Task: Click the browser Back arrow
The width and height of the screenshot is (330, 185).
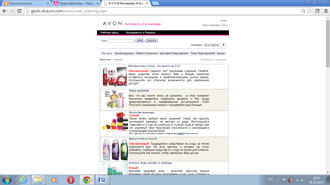Action: pyautogui.click(x=4, y=11)
